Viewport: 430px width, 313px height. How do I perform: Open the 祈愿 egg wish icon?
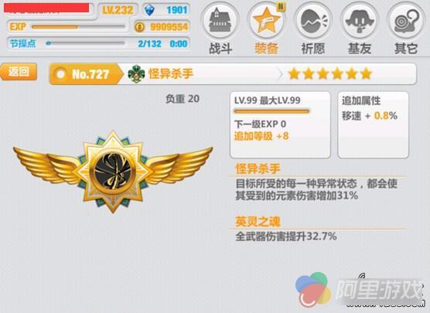(x=313, y=21)
